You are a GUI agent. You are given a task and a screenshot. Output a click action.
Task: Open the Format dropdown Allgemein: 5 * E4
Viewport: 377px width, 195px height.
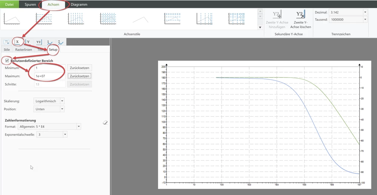(49, 126)
